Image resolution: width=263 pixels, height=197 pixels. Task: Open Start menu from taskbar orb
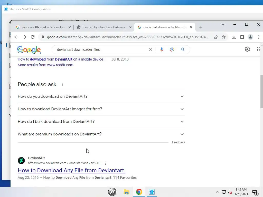pyautogui.click(x=112, y=192)
